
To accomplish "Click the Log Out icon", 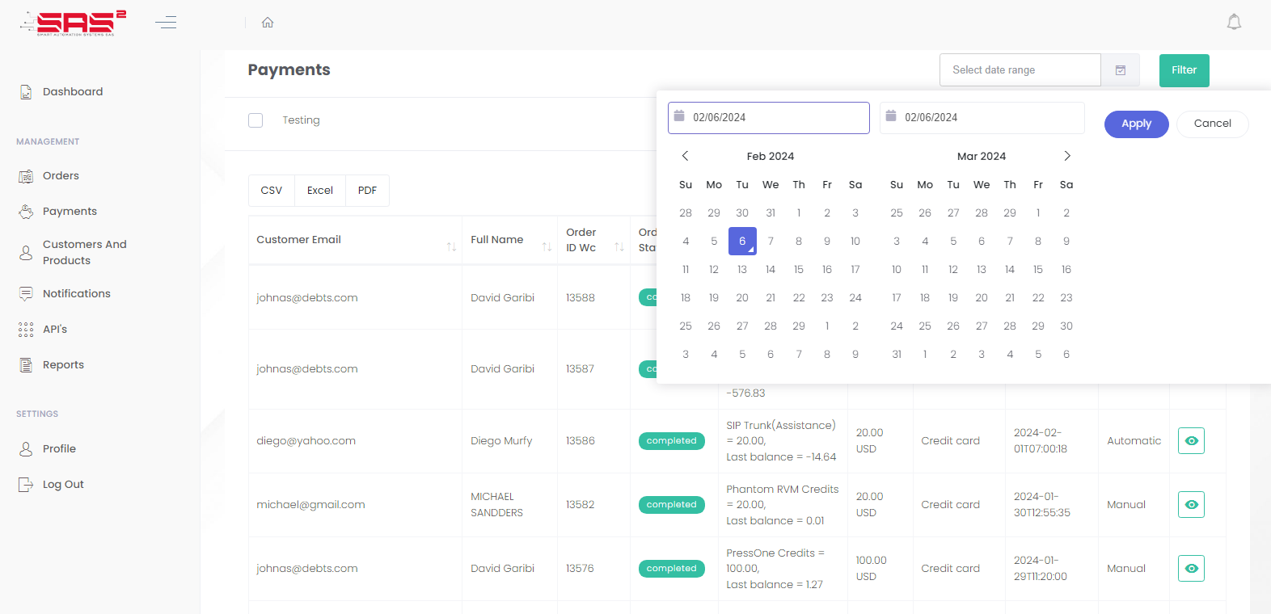I will pyautogui.click(x=26, y=485).
